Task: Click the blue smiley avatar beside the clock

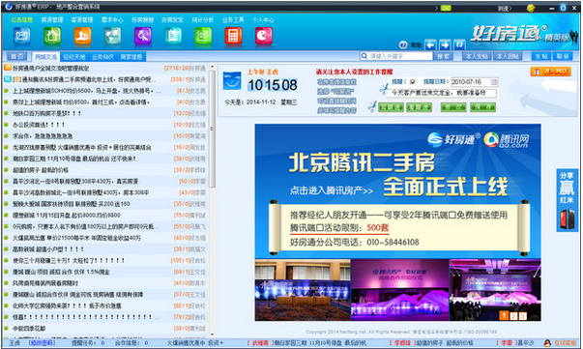Action: tap(232, 81)
